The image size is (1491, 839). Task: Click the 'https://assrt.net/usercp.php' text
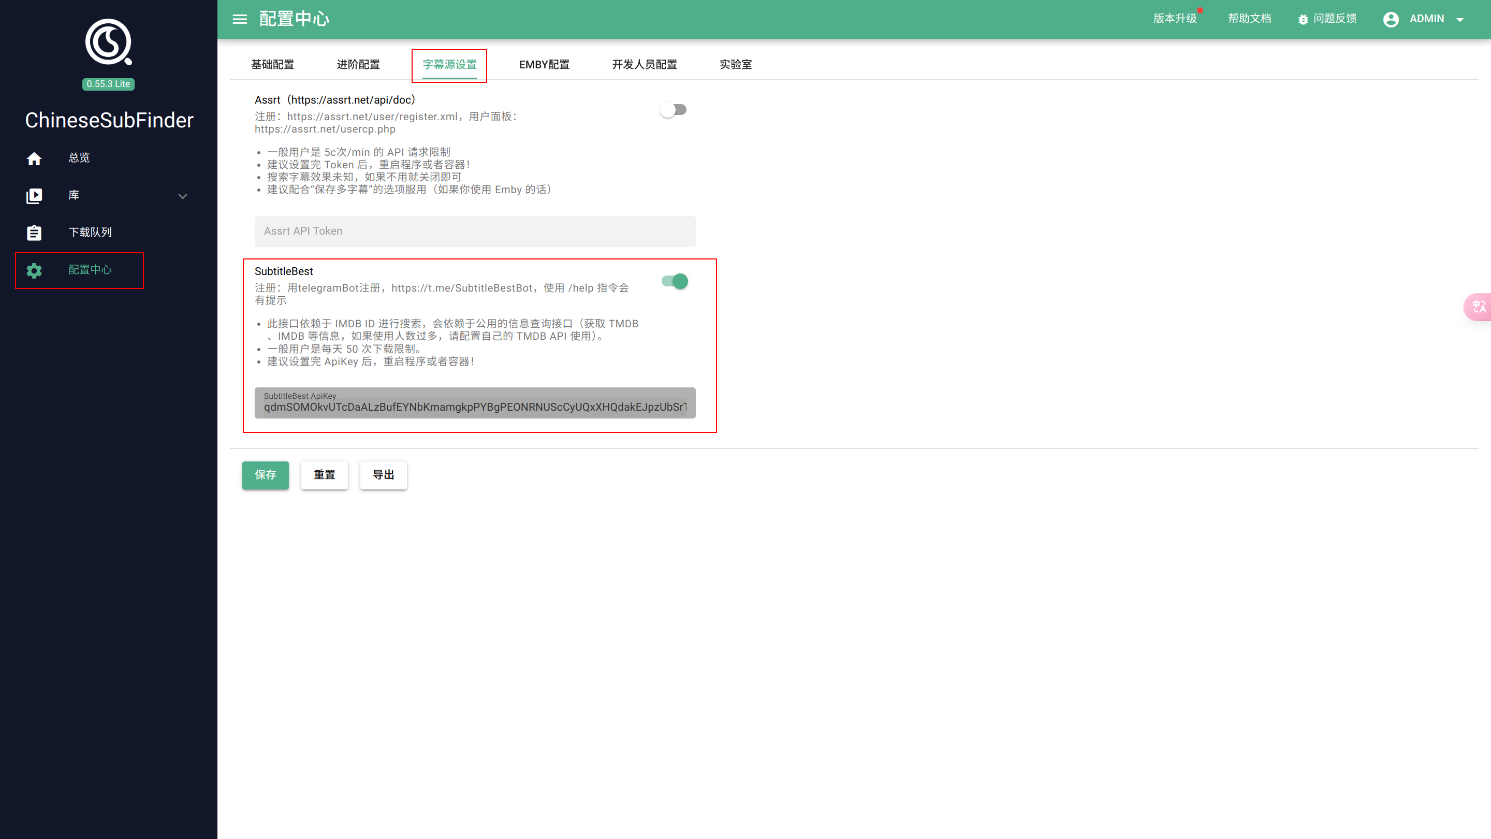pyautogui.click(x=325, y=129)
